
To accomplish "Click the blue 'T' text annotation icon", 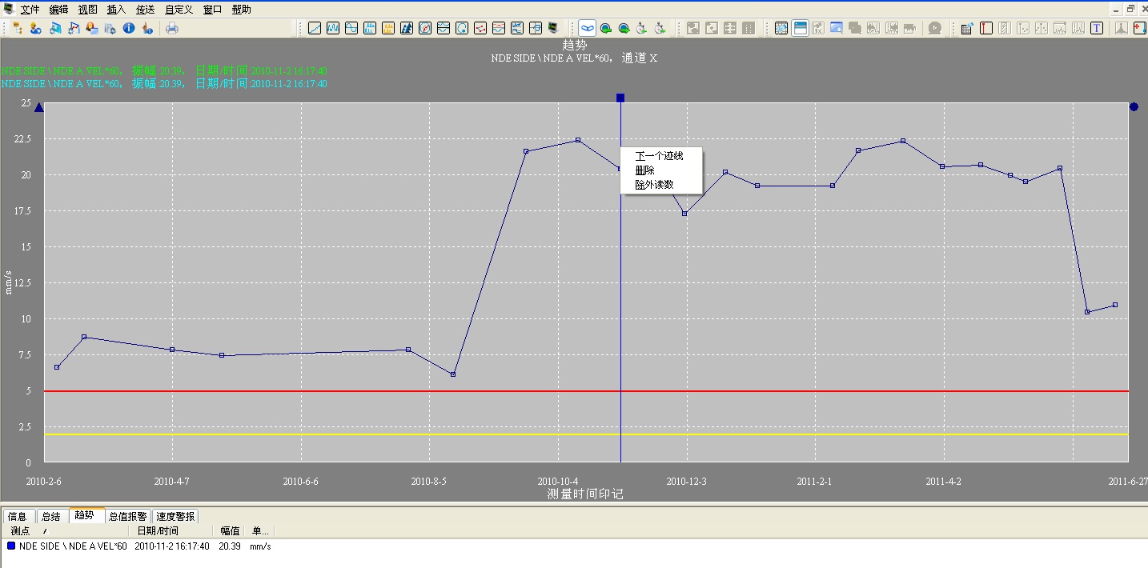I will click(x=1096, y=28).
